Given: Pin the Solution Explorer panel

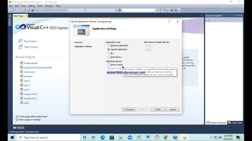Looking at the screenshot, I should pyautogui.click(x=238, y=16).
